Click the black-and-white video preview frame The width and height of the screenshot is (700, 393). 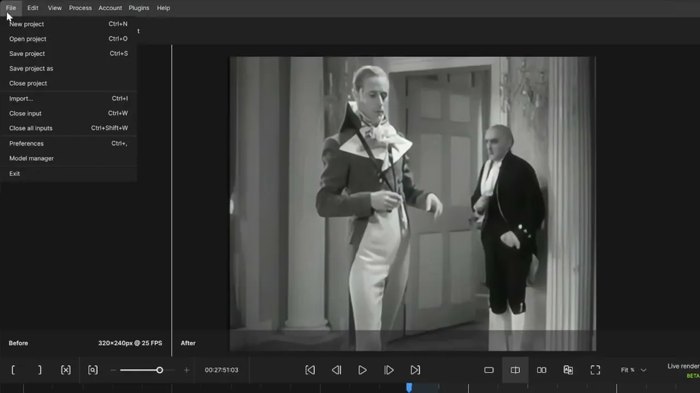pos(412,204)
